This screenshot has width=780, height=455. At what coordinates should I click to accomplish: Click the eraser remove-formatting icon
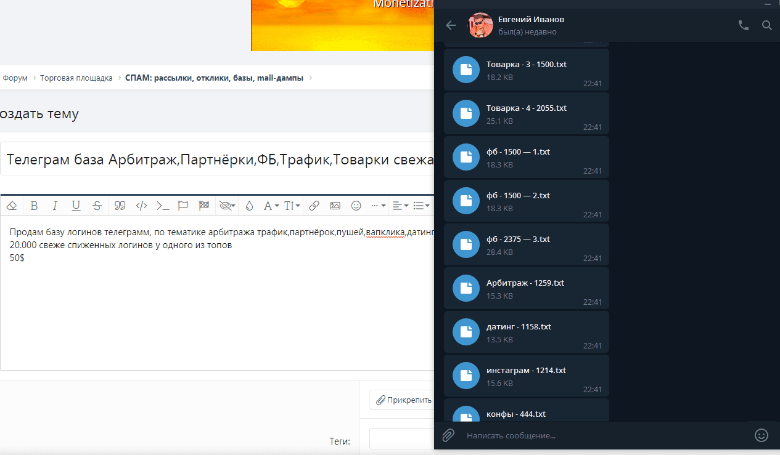pyautogui.click(x=12, y=206)
